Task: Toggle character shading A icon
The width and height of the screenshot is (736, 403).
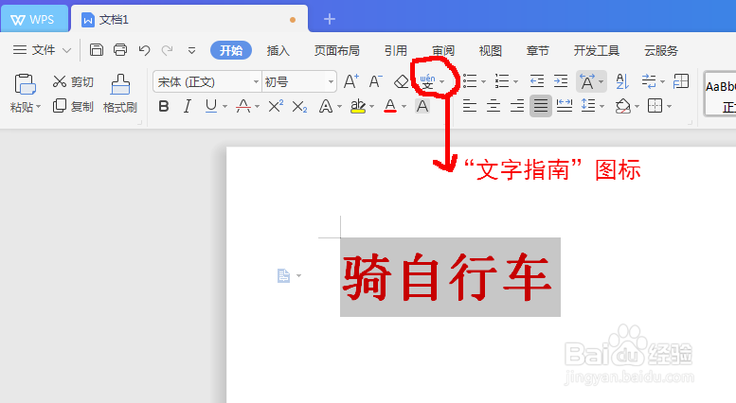Action: coord(422,106)
